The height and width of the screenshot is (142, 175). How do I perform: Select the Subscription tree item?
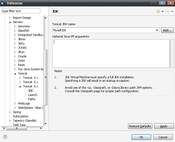click(x=21, y=116)
